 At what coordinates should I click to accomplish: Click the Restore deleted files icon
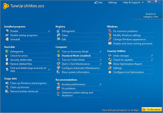tap(7, 64)
